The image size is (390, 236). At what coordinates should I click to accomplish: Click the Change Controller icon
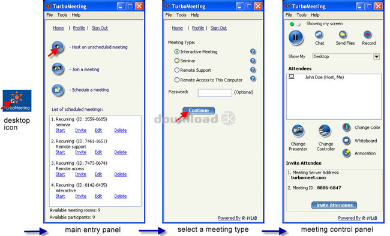[x=325, y=131]
